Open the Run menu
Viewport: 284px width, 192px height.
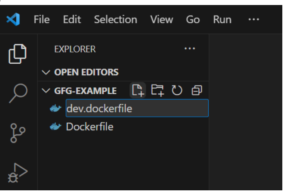tap(222, 19)
